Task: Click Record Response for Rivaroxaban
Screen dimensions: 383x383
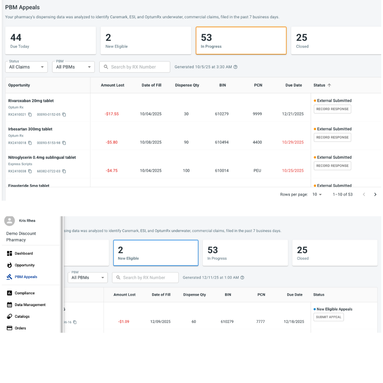Action: 332,109
